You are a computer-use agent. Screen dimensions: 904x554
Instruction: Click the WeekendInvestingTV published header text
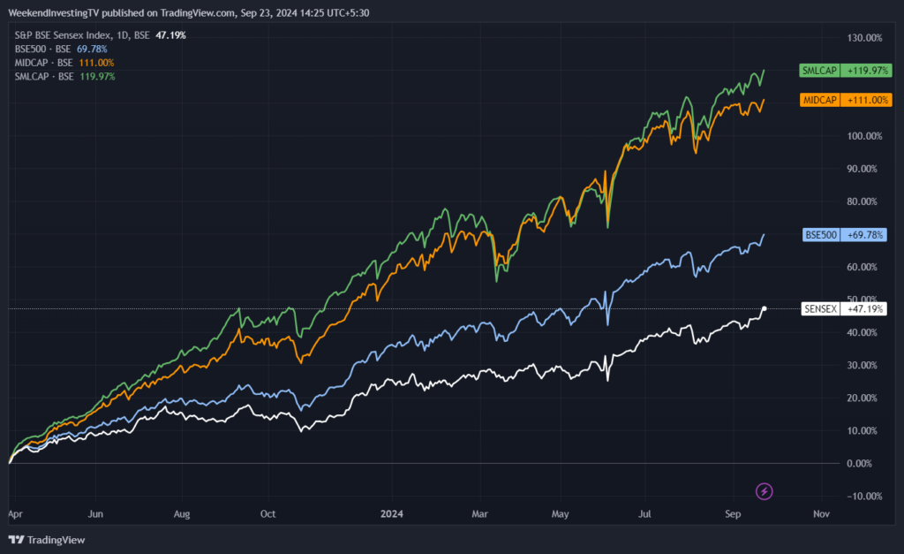189,12
